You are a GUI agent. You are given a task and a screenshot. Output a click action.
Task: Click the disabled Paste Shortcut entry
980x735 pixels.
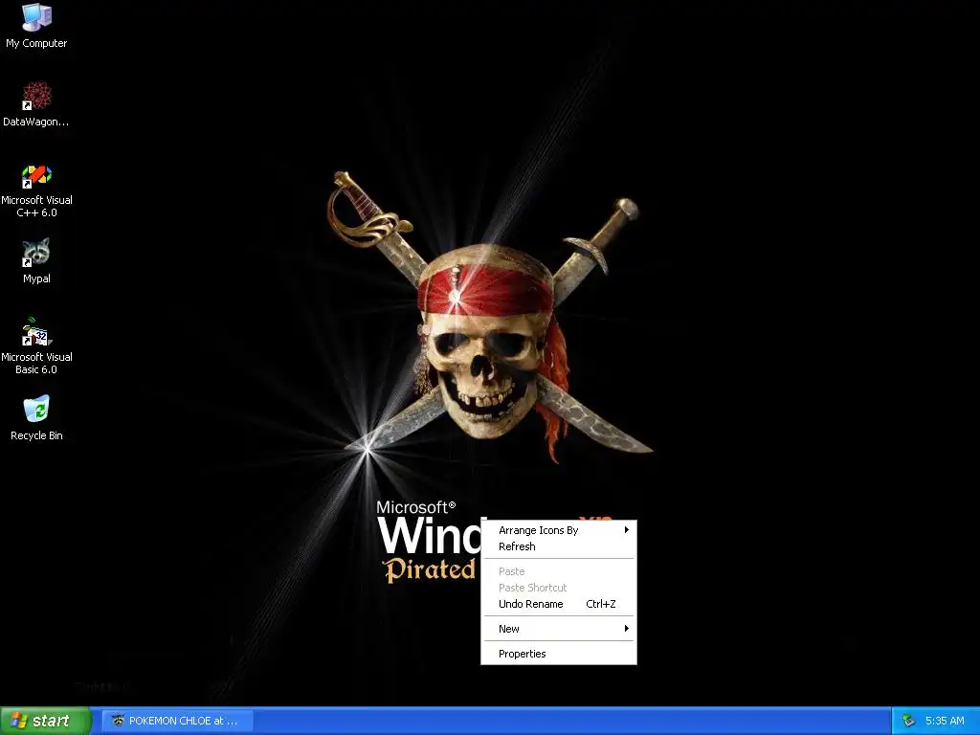(x=559, y=588)
